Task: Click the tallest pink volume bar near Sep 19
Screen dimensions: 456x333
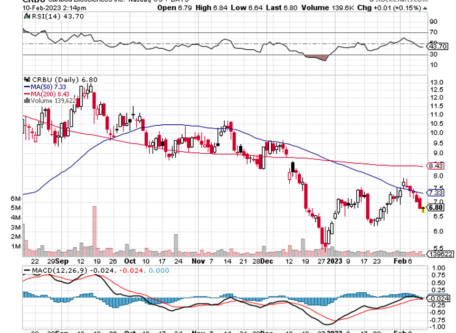Action: coord(94,232)
